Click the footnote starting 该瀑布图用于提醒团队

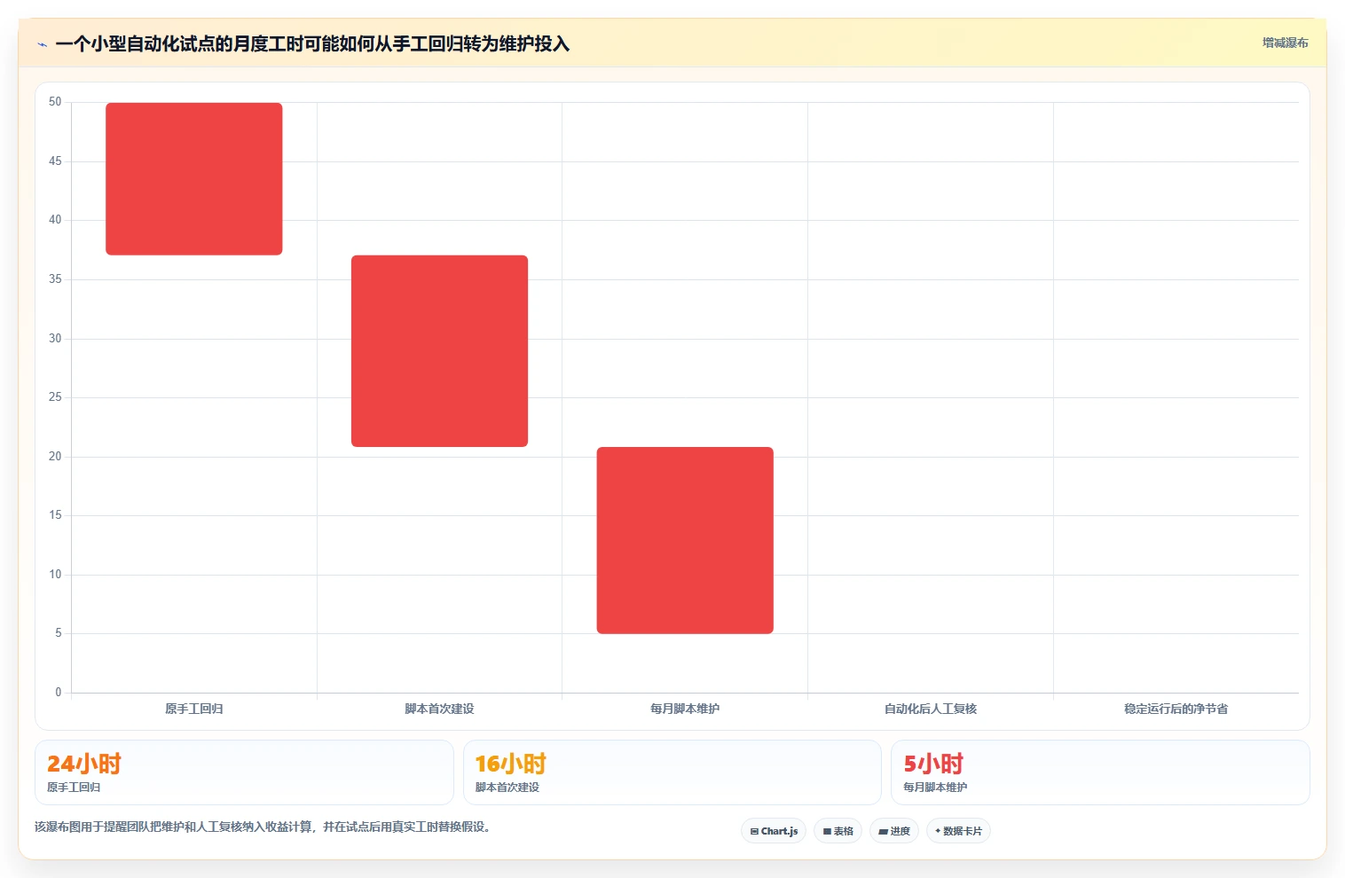tap(263, 827)
